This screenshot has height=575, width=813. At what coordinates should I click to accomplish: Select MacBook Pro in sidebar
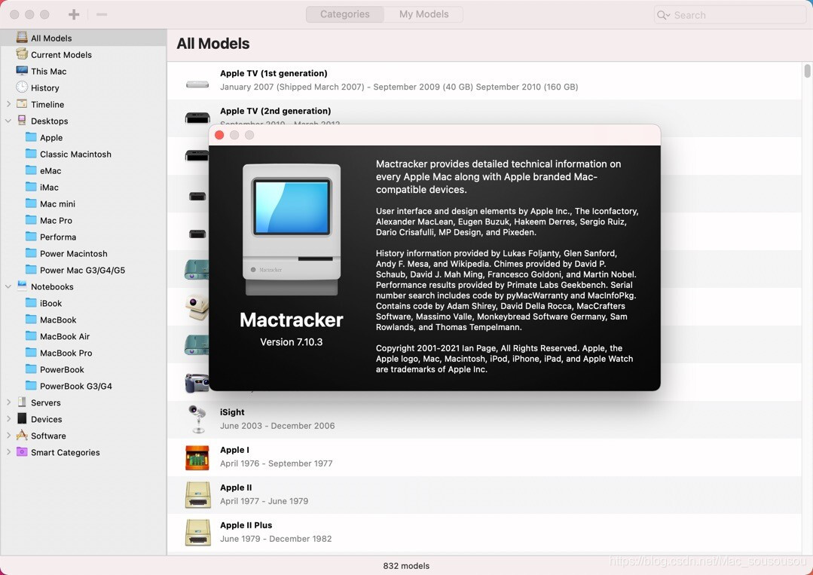[x=66, y=353]
